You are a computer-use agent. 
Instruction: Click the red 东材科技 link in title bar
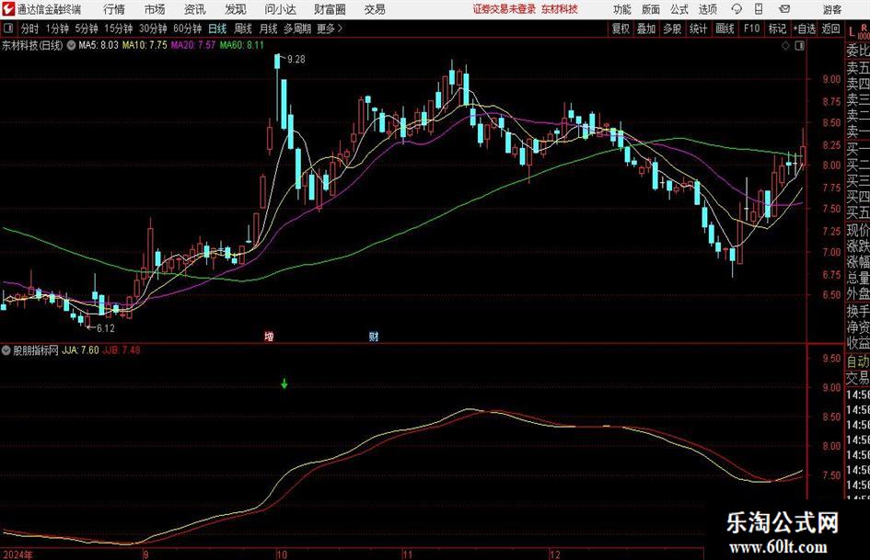pos(560,9)
